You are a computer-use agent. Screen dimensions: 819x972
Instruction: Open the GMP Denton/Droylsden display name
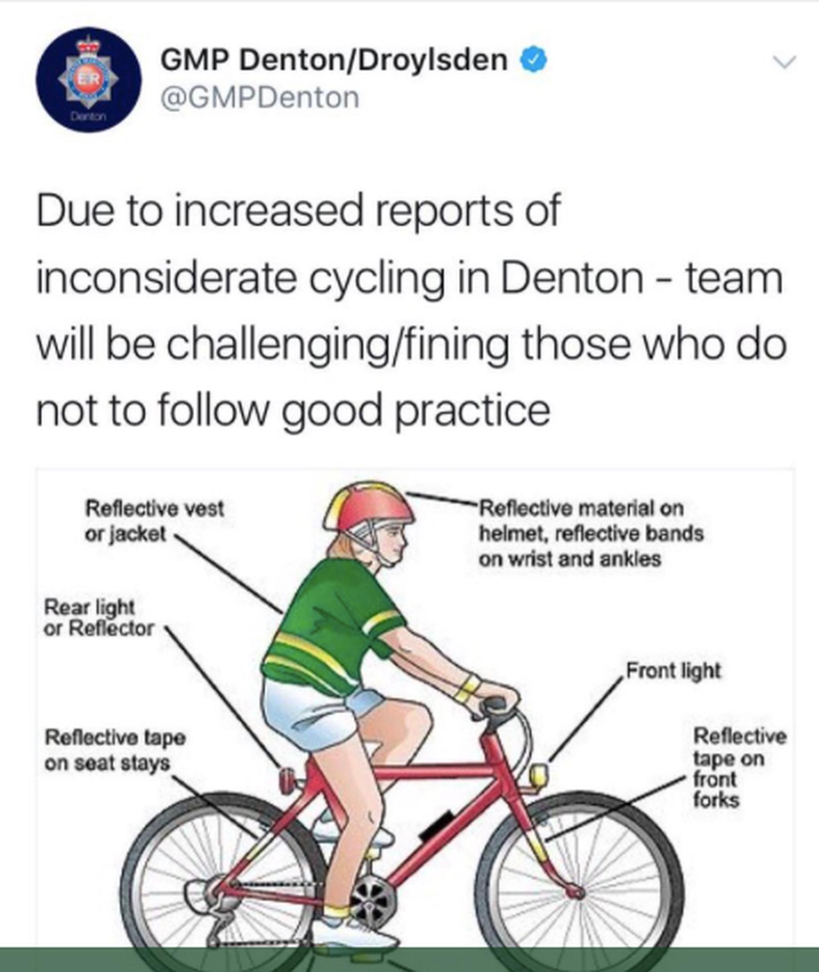pyautogui.click(x=334, y=60)
